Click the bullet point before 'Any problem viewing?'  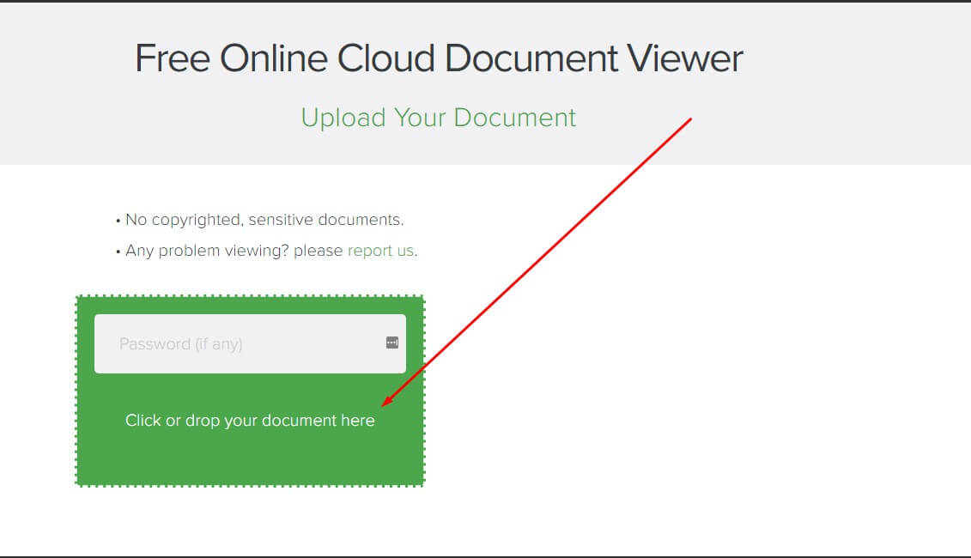coord(118,252)
